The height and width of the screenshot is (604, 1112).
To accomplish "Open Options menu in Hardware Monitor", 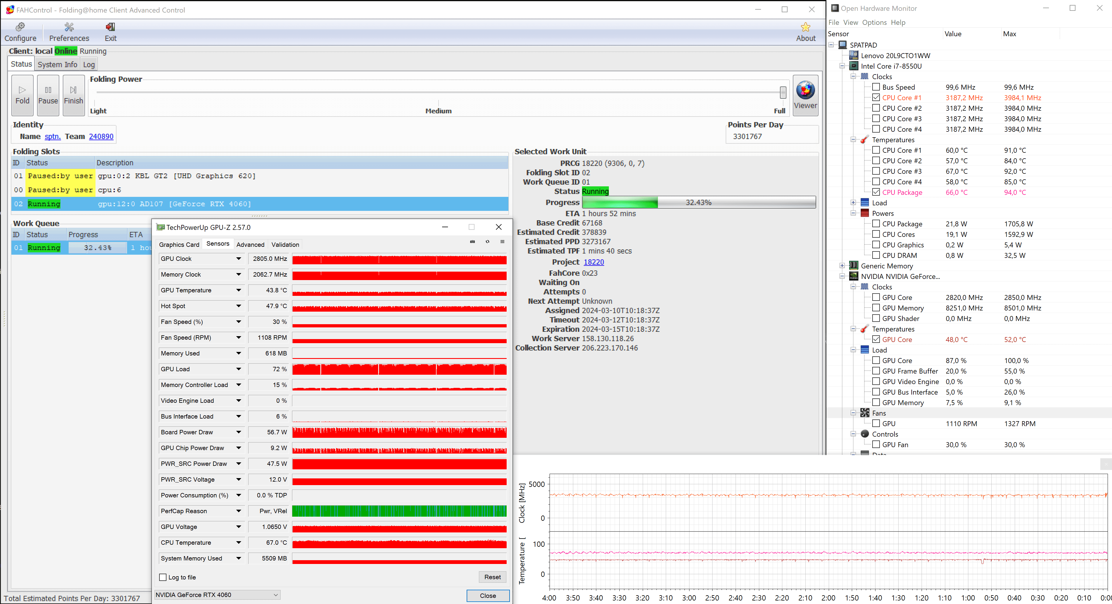I will pos(874,22).
